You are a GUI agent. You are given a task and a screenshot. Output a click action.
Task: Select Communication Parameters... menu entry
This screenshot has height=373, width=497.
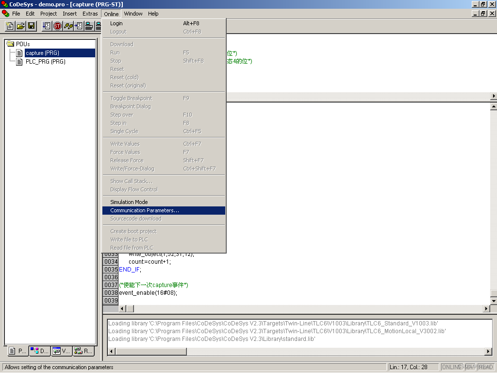[x=164, y=210]
